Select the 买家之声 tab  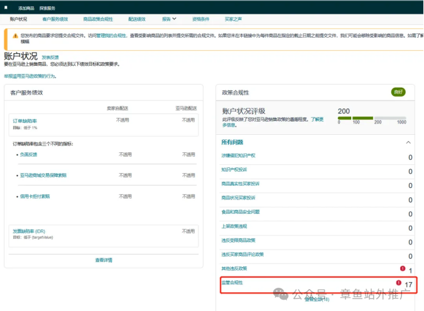234,19
